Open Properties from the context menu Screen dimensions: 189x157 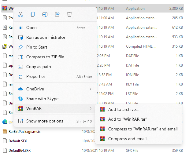tap(55, 76)
